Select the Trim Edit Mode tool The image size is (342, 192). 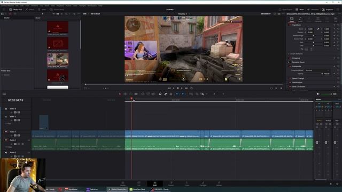tap(125, 94)
